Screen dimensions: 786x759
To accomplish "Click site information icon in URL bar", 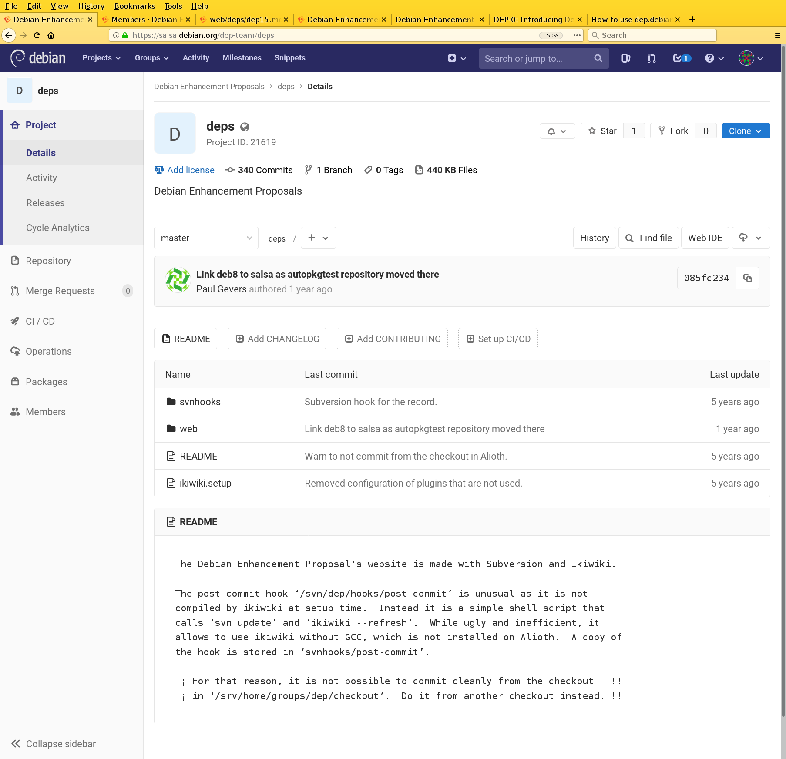I will point(116,35).
